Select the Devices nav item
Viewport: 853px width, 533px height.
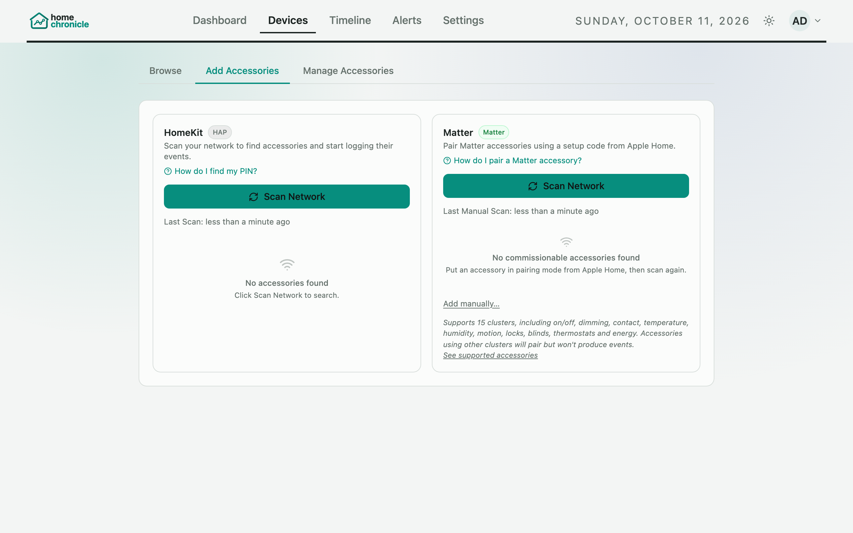click(x=288, y=20)
